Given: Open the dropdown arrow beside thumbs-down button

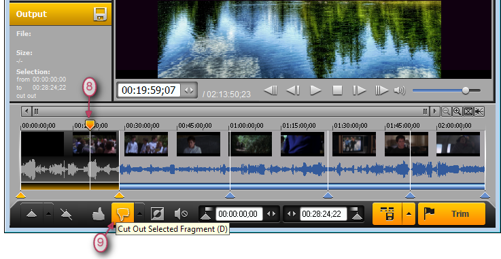Looking at the screenshot, I should pyautogui.click(x=139, y=214).
